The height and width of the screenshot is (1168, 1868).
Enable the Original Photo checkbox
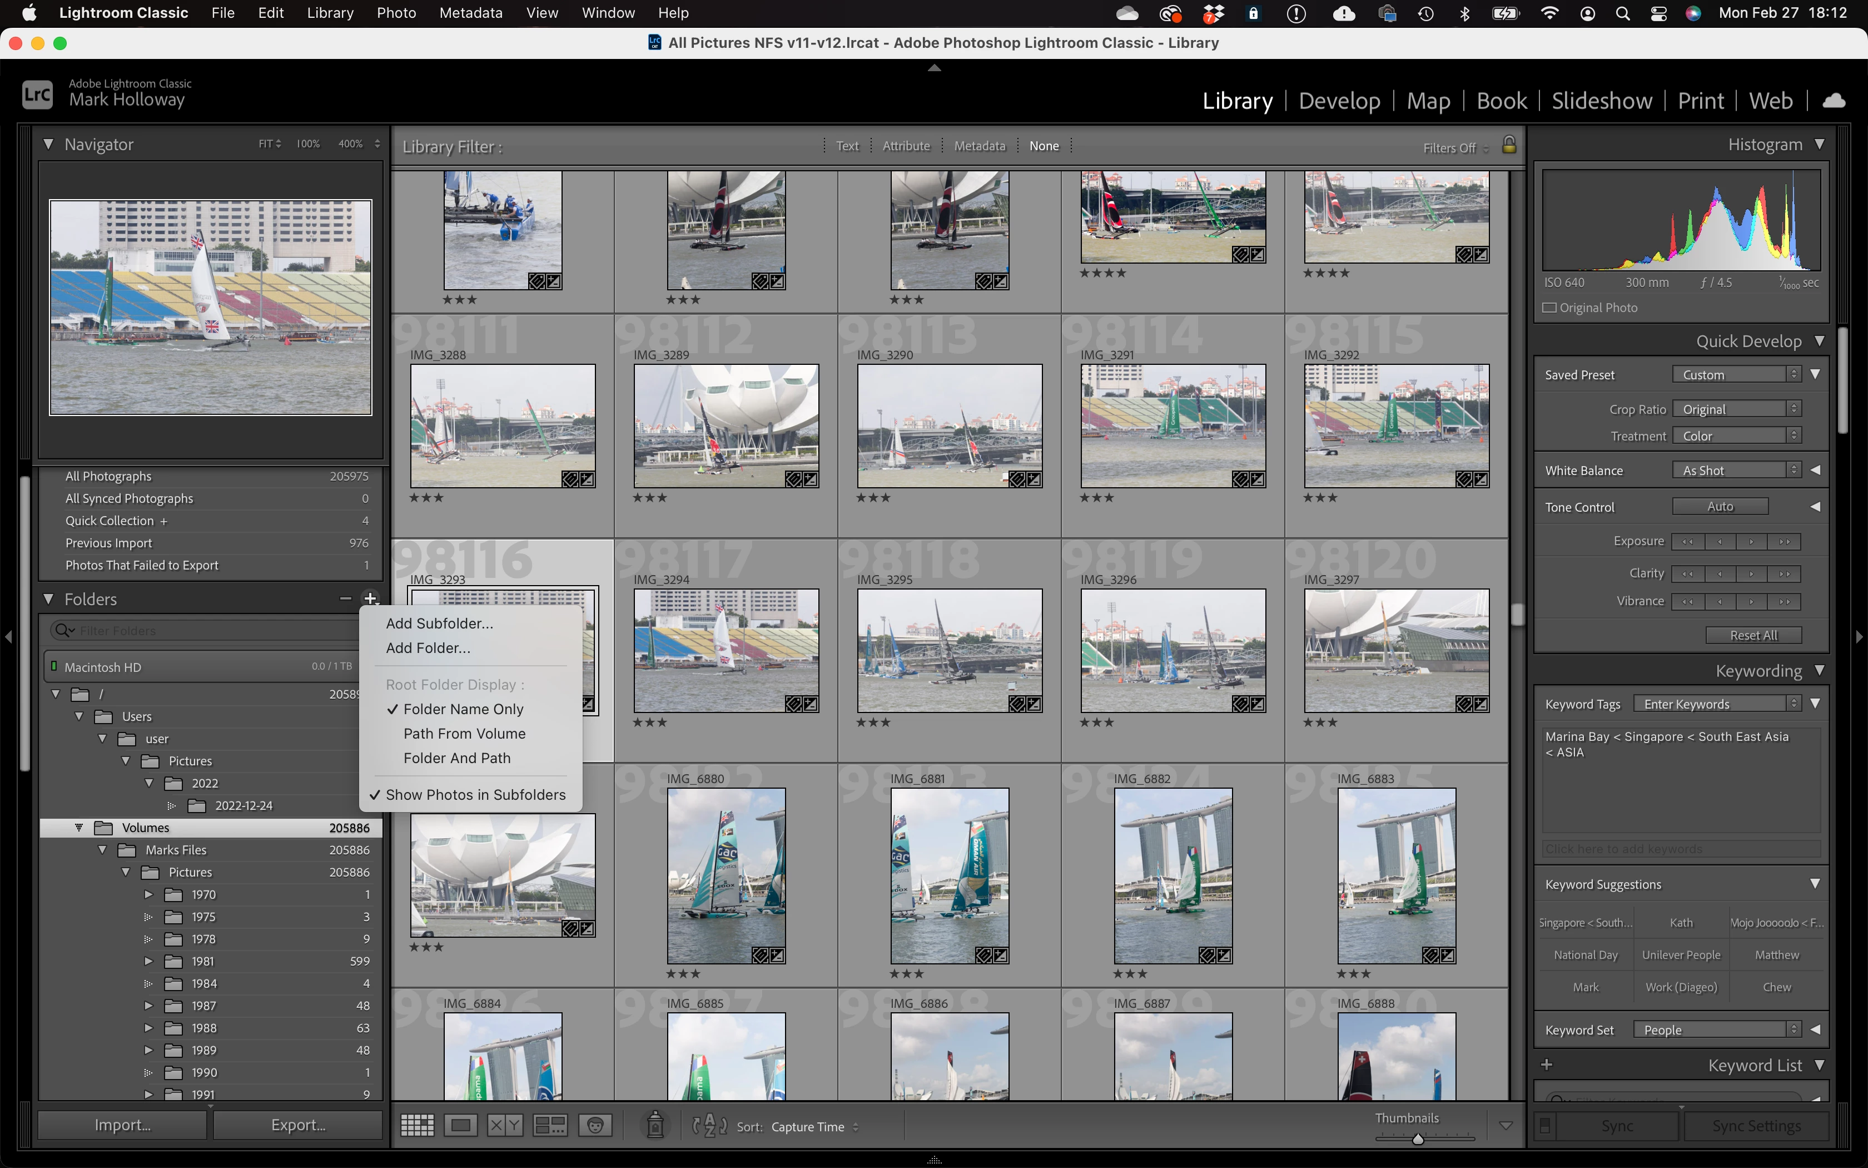tap(1549, 308)
